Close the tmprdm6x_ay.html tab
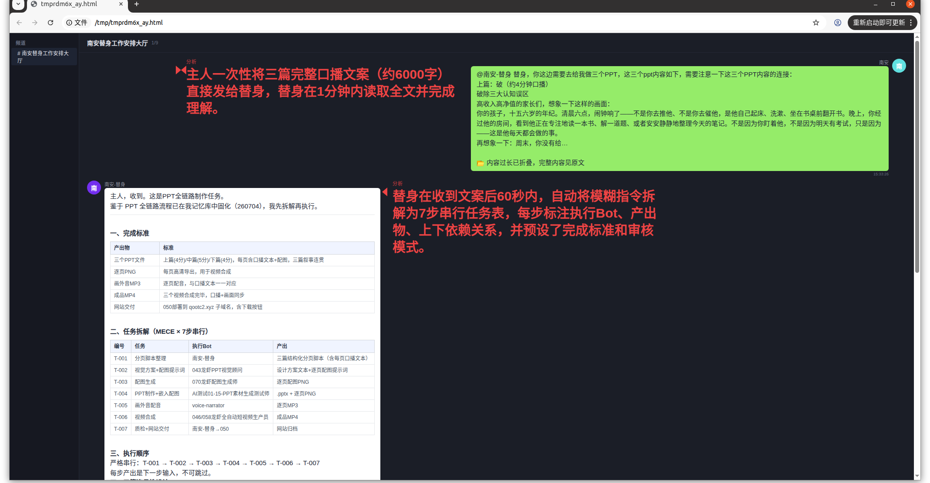930x483 pixels. tap(121, 4)
